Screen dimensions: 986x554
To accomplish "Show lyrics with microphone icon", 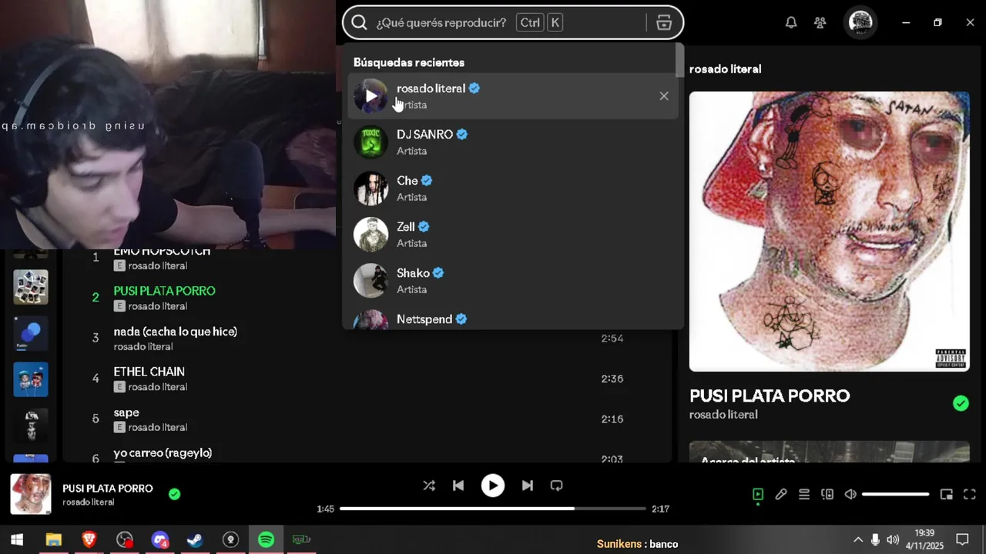I will 781,495.
